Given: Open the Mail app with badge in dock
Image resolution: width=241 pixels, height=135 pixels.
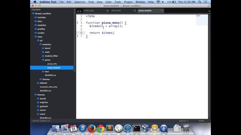Looking at the screenshot, I should coord(65,128).
